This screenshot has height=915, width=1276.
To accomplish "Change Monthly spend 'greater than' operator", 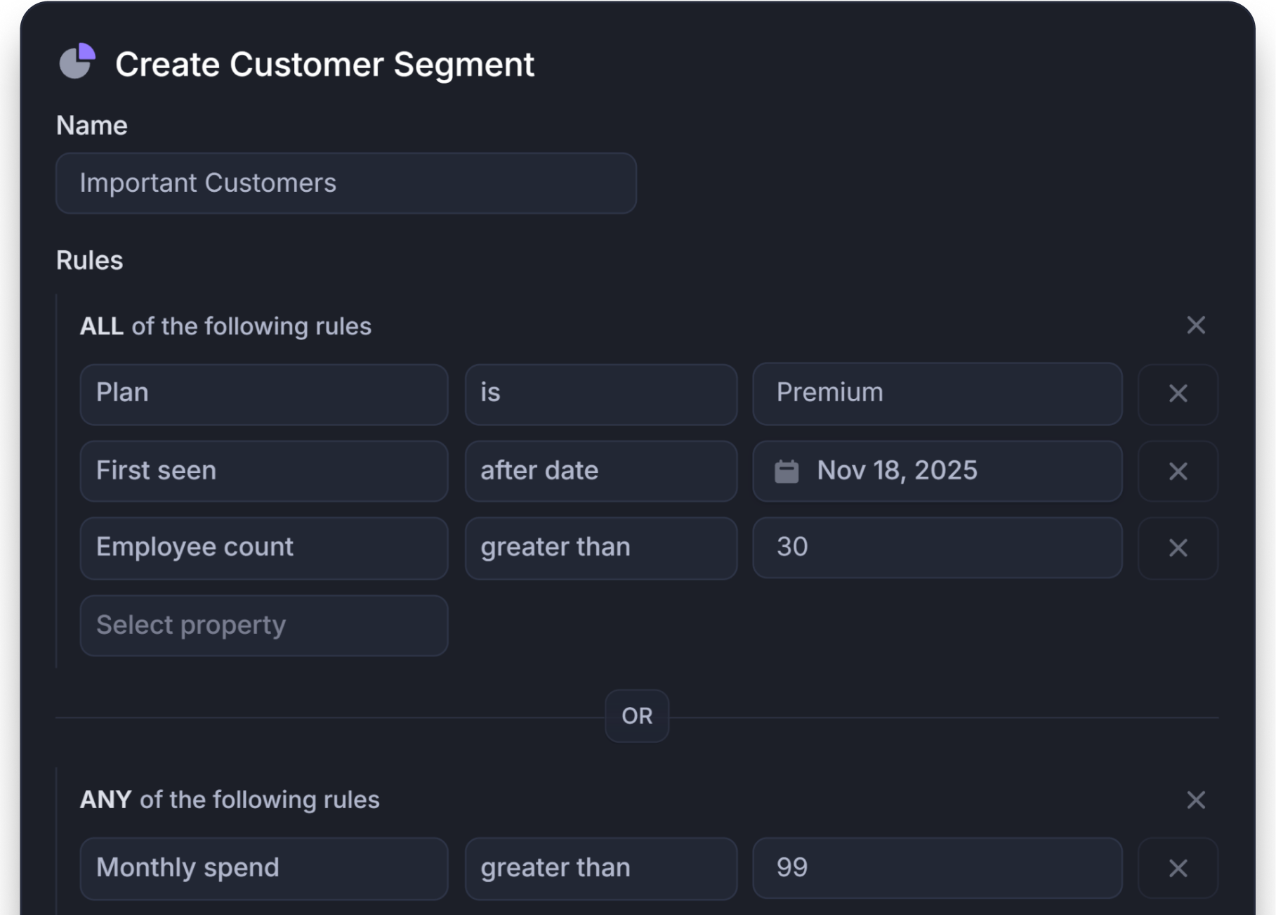I will click(x=601, y=869).
